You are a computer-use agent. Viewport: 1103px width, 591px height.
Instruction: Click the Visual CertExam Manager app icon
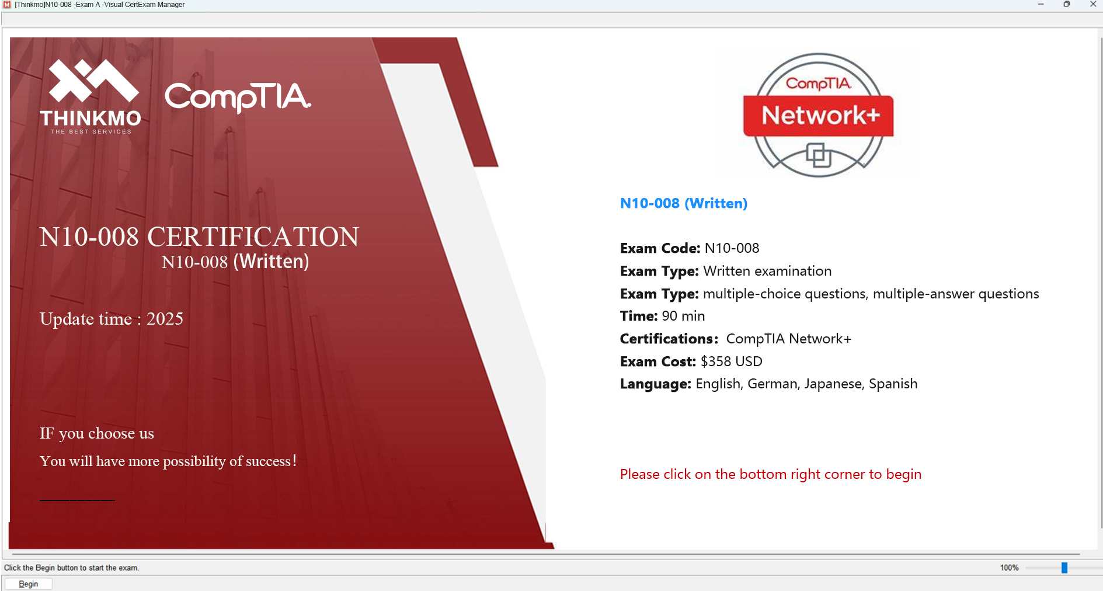(7, 5)
